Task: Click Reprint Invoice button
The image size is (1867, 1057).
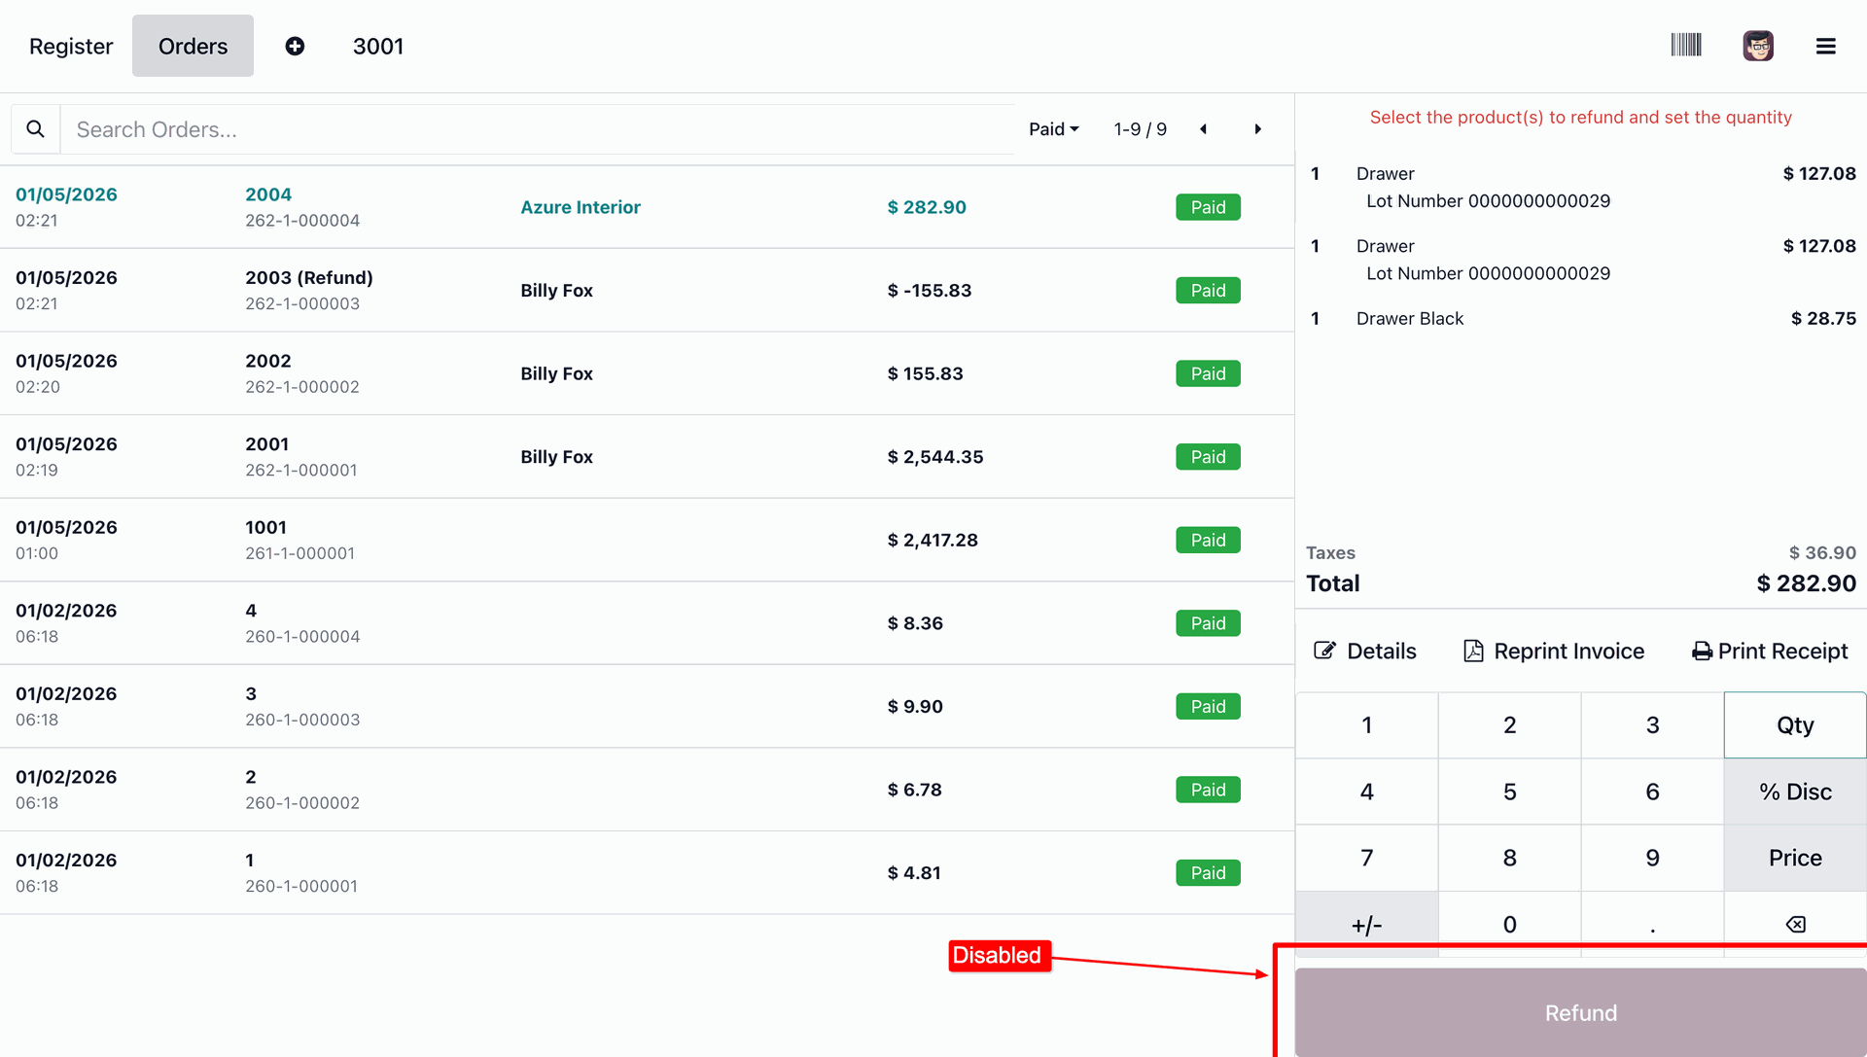Action: 1554,652
